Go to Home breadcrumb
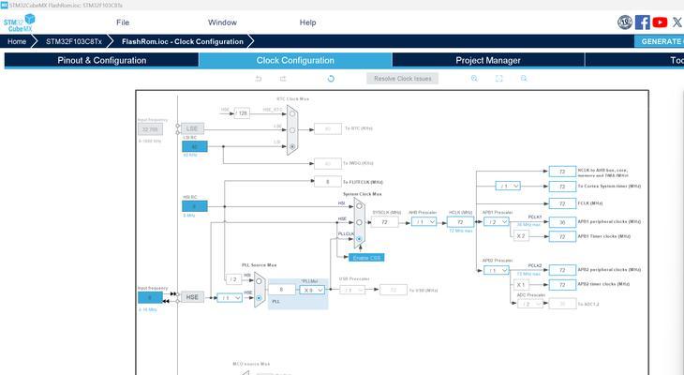The height and width of the screenshot is (375, 684). pyautogui.click(x=17, y=41)
